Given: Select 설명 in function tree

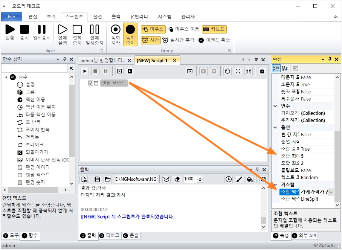Looking at the screenshot, I should [x=30, y=85].
